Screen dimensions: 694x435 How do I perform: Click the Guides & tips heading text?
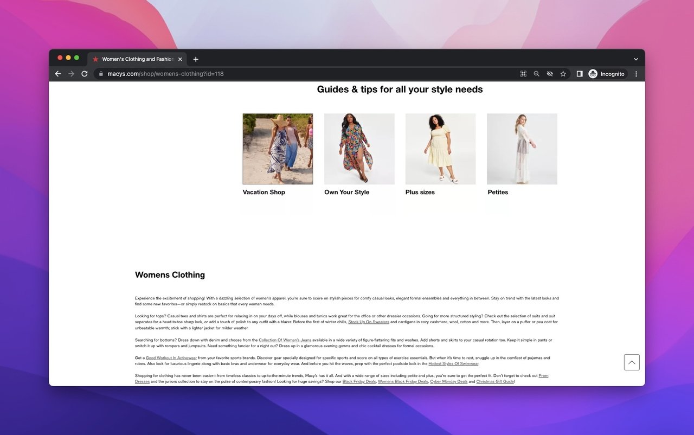[400, 89]
